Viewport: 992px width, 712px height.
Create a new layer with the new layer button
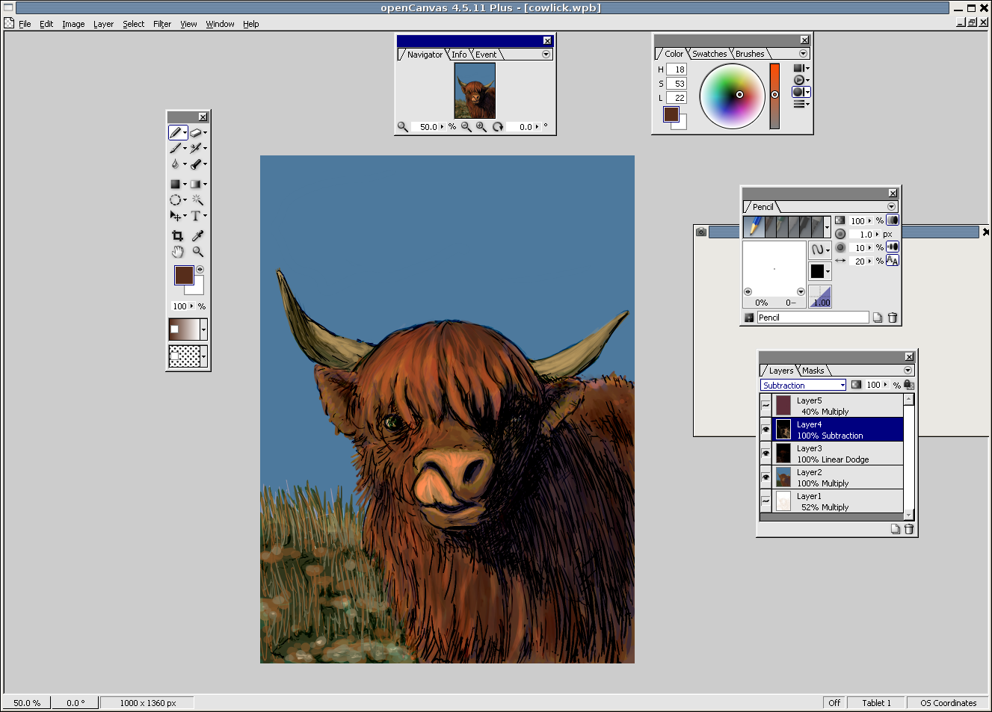[895, 528]
